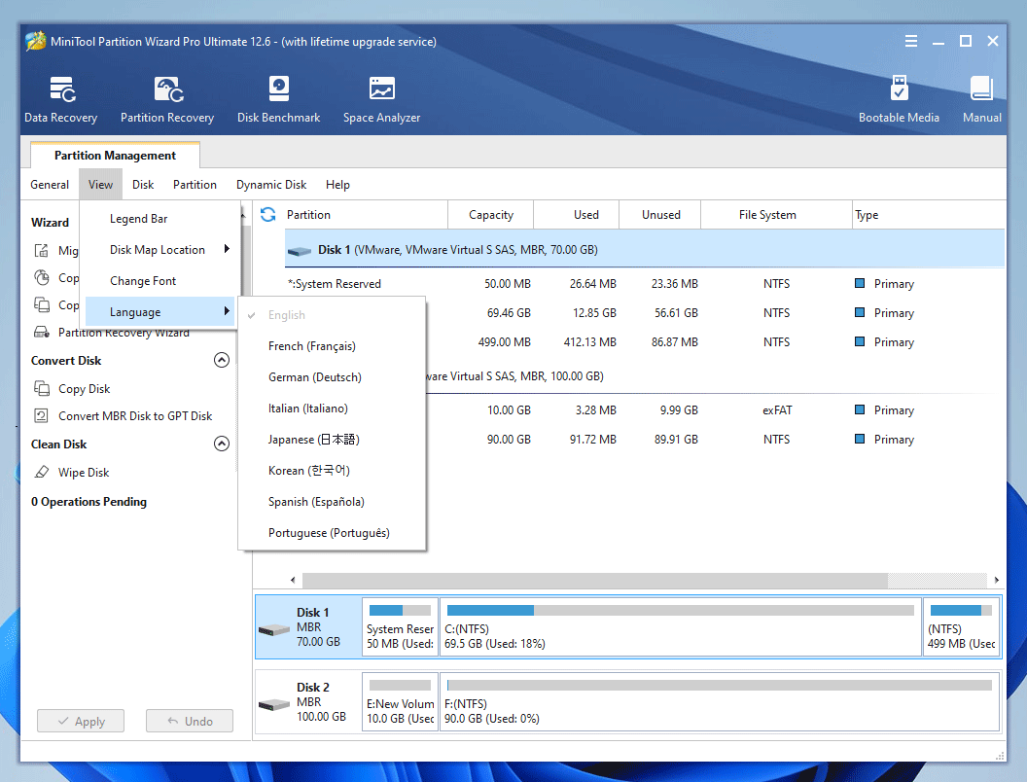Click the refresh partition list icon
The width and height of the screenshot is (1027, 782).
267,214
